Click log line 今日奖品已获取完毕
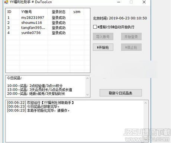 point(33,107)
